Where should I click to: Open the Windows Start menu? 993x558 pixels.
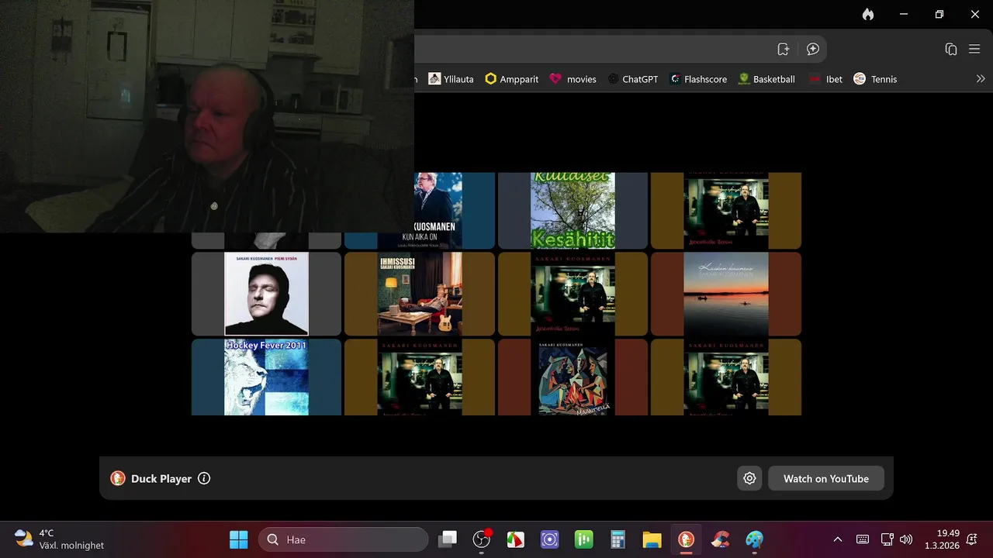239,539
